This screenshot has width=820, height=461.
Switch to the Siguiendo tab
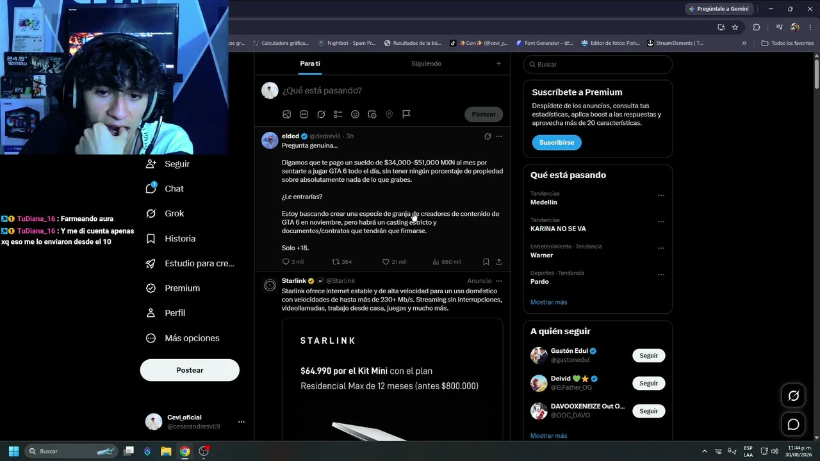[426, 63]
